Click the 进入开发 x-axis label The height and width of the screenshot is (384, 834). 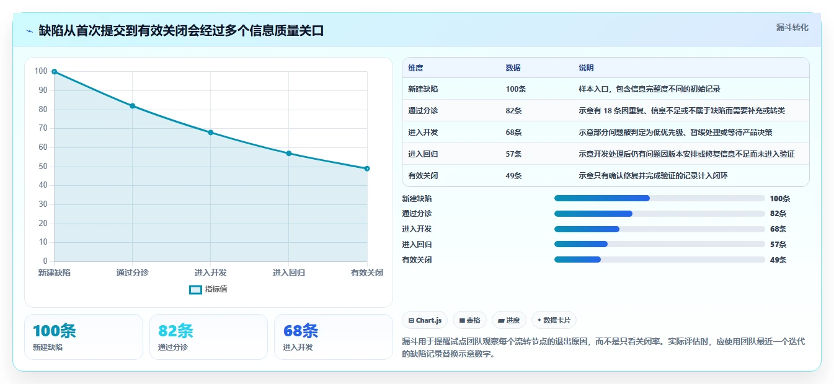click(x=211, y=273)
